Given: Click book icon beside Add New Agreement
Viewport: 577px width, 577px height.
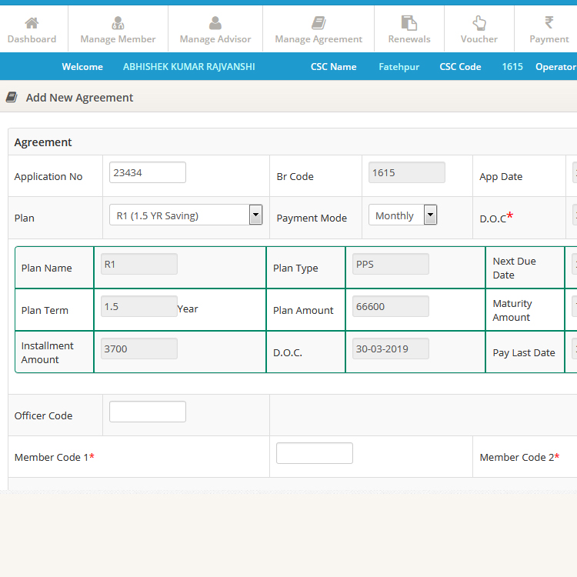Looking at the screenshot, I should pos(12,97).
